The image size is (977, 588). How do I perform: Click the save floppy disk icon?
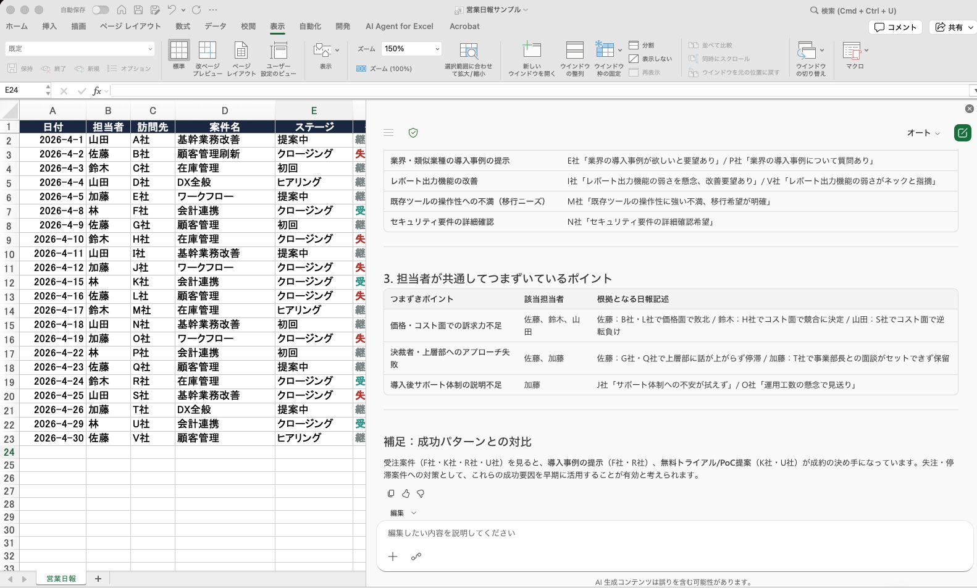tap(138, 10)
